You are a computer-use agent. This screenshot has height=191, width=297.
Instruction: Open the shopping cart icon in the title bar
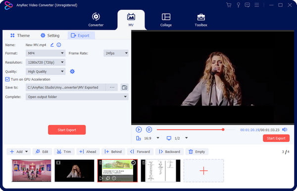[x=229, y=5]
